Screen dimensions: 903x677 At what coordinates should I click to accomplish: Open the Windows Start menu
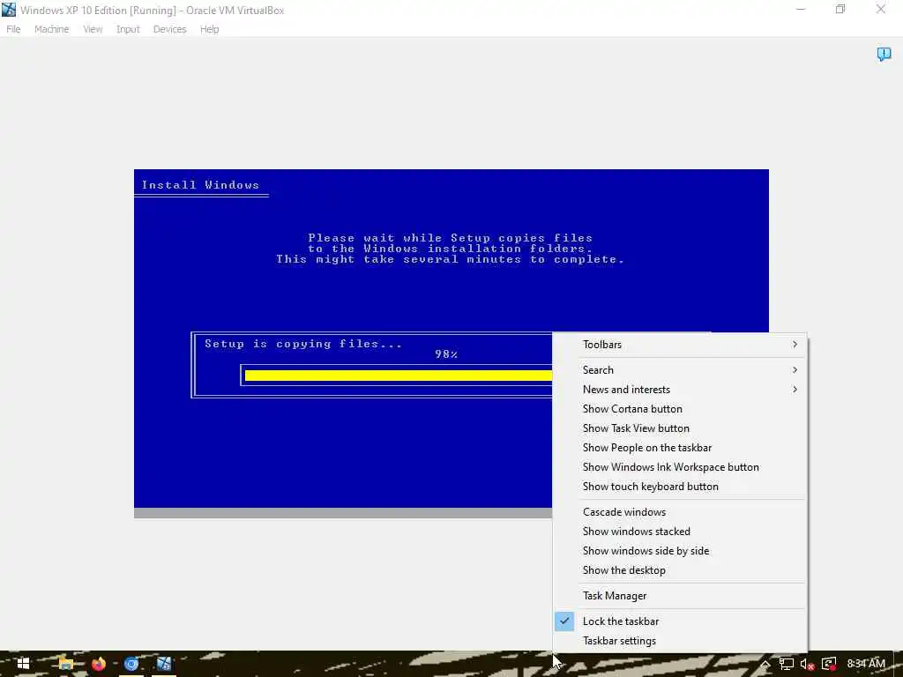click(x=23, y=664)
